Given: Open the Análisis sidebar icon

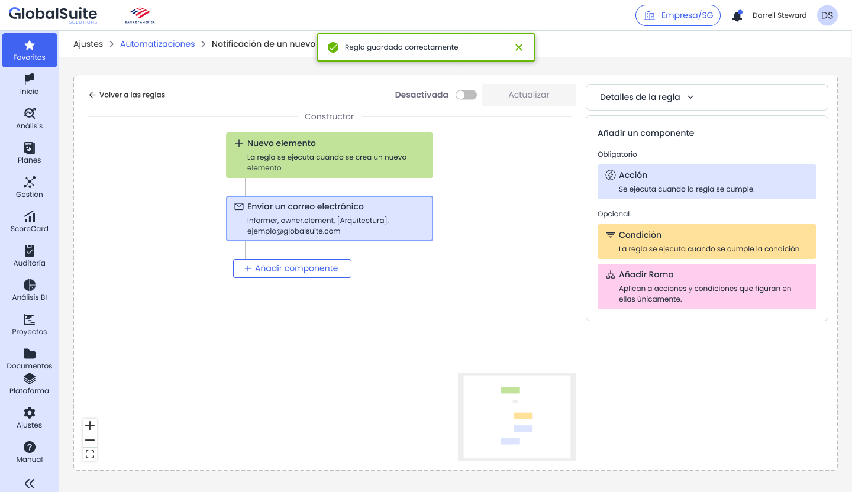Looking at the screenshot, I should [30, 113].
